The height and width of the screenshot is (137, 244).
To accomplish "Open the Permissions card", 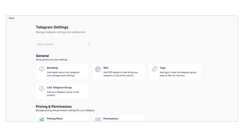I will pos(119,118).
